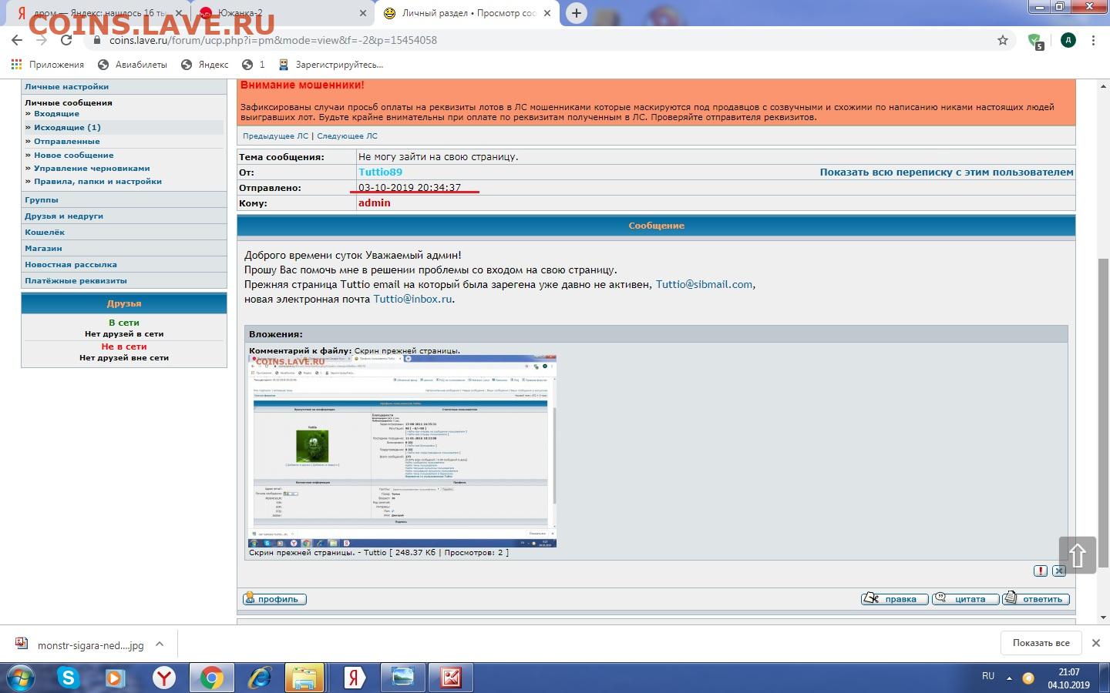Open Правила, папки и настройки
Screen dimensions: 1110x693
pos(98,182)
